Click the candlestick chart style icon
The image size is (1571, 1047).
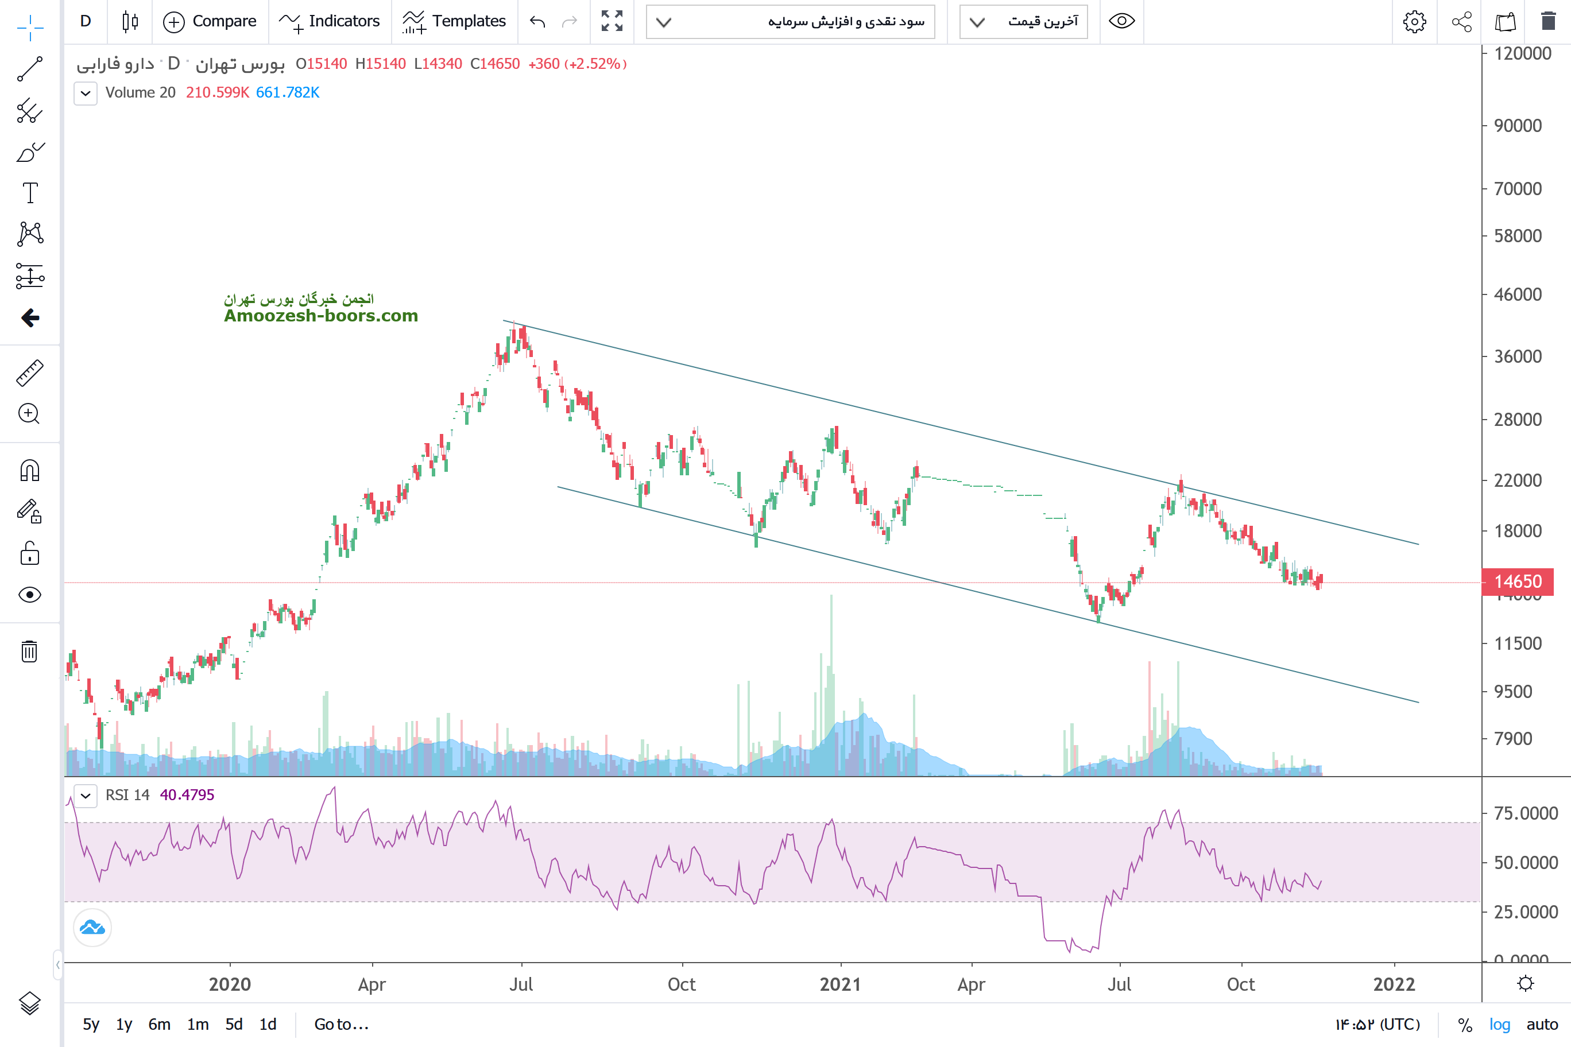click(130, 21)
